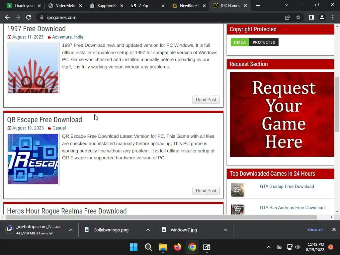Click the Request Your Game Here banner
340x255 pixels.
[x=282, y=114]
